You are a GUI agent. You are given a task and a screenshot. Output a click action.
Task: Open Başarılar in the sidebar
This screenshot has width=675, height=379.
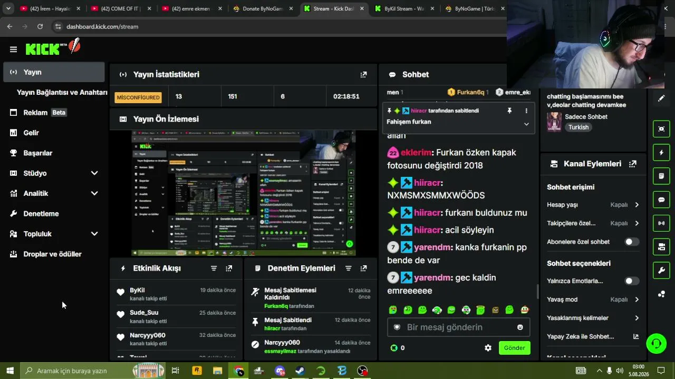(x=53, y=153)
